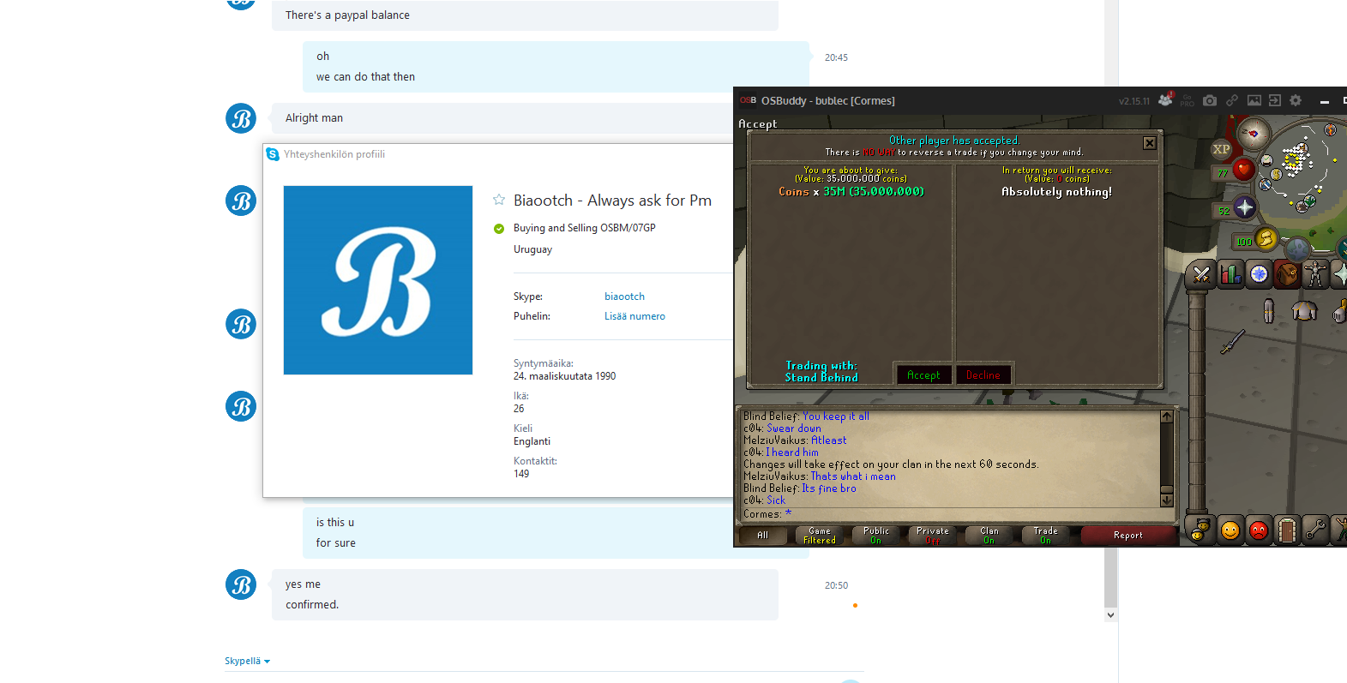The image size is (1347, 683).
Task: Toggle the Clan On chat tab
Action: tap(989, 536)
